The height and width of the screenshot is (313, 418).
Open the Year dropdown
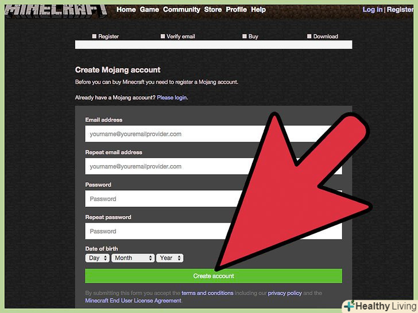coord(170,258)
